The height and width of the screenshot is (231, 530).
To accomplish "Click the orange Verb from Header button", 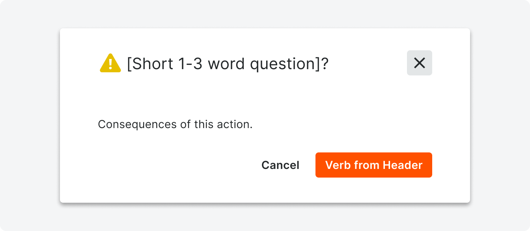I will coord(374,165).
